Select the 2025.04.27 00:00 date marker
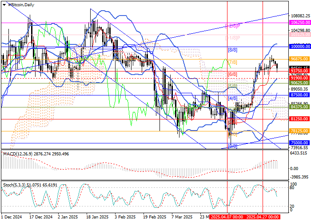 pyautogui.click(x=262, y=218)
